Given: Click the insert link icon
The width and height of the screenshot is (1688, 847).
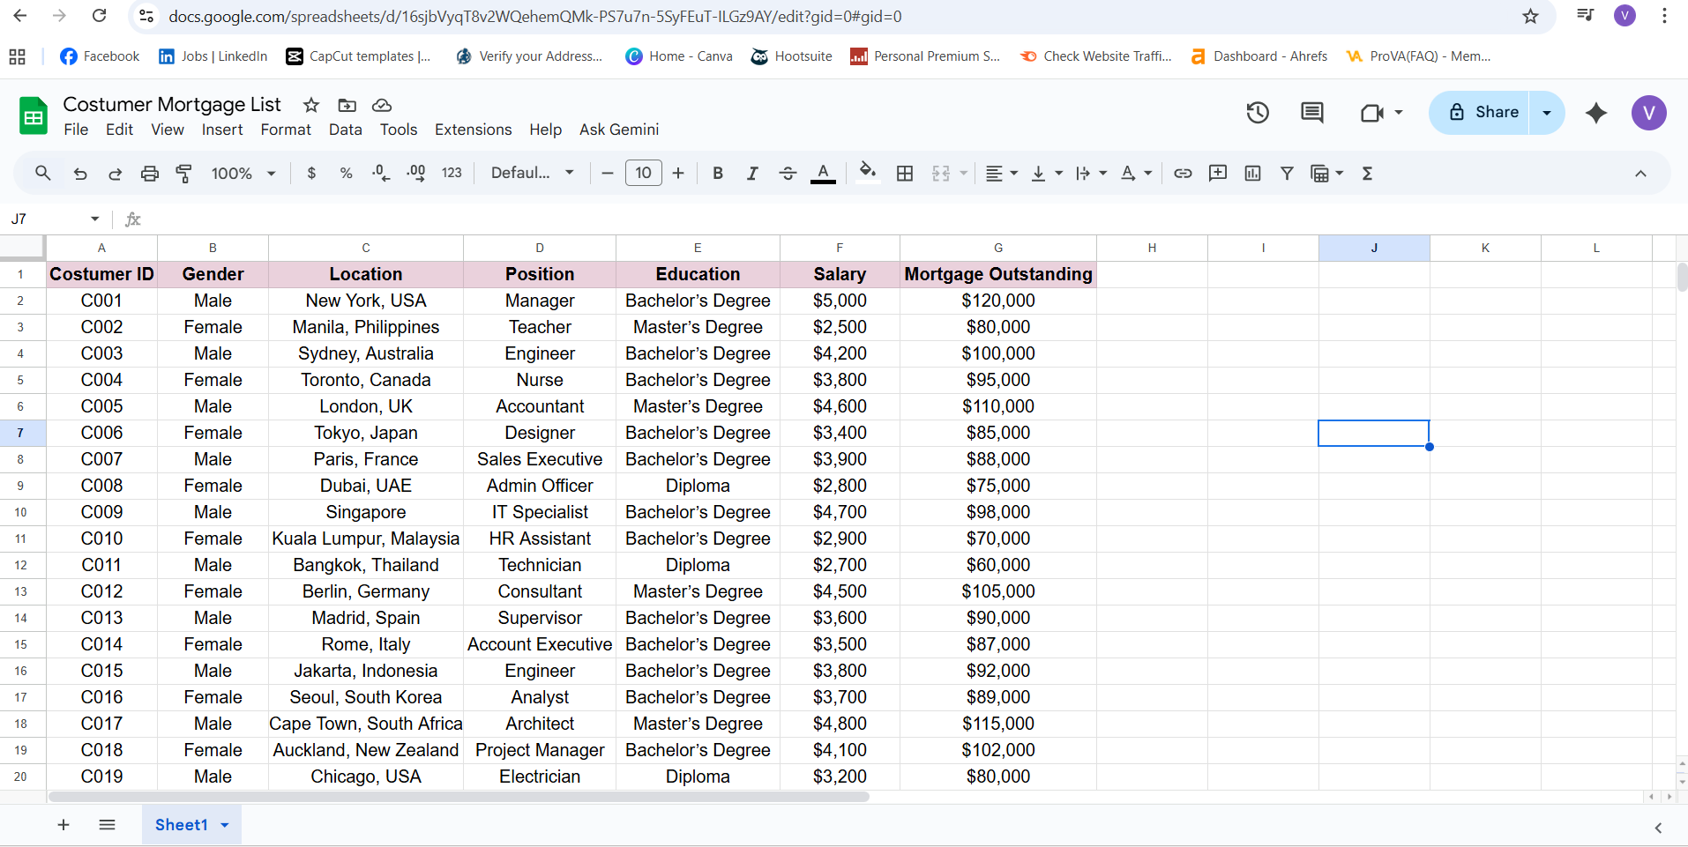Looking at the screenshot, I should pos(1183,174).
